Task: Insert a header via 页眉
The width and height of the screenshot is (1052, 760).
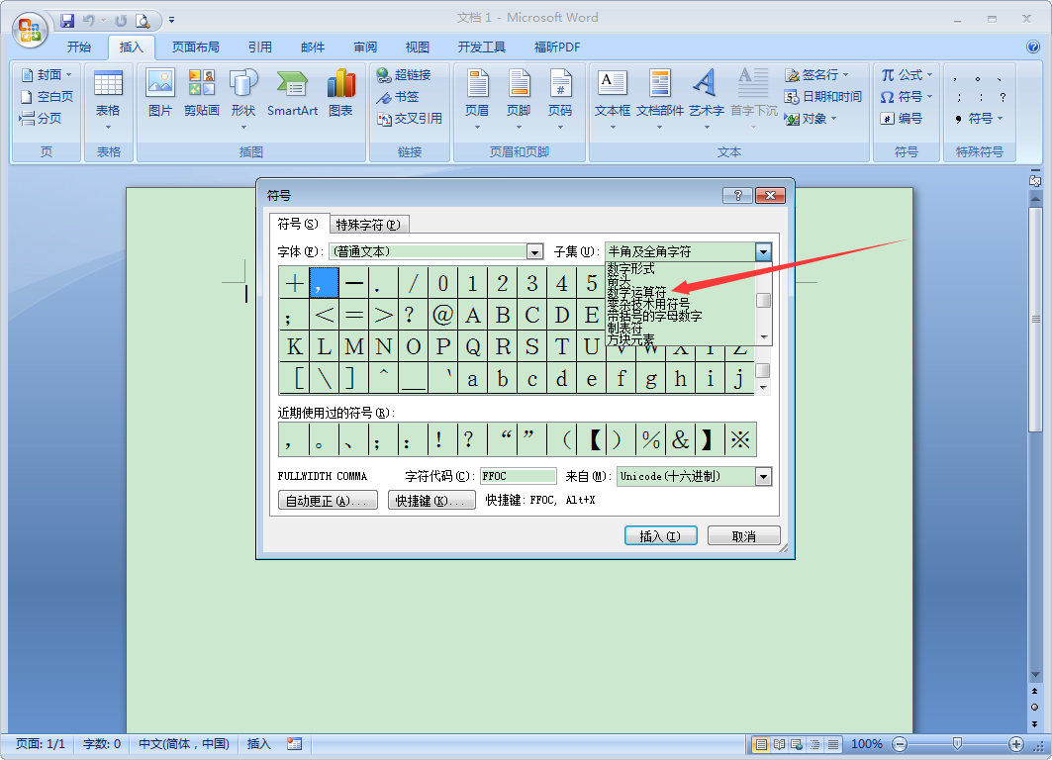Action: pos(476,94)
